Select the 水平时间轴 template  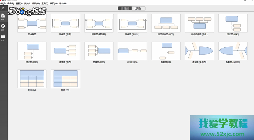click(x=132, y=51)
